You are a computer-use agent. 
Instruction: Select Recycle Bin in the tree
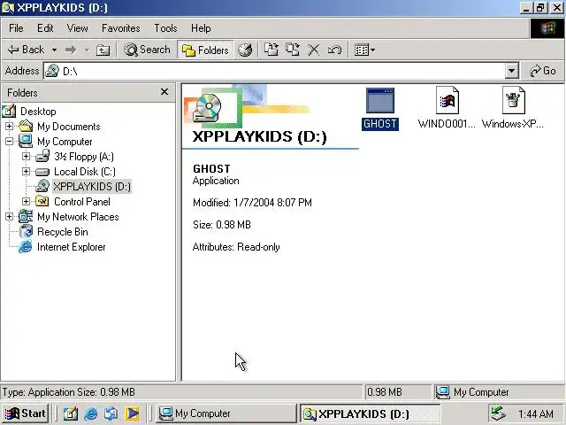(x=63, y=232)
